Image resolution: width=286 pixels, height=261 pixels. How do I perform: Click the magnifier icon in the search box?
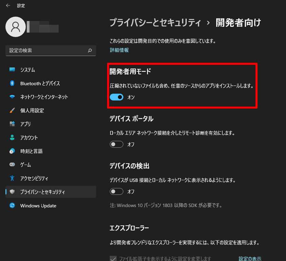click(90, 51)
